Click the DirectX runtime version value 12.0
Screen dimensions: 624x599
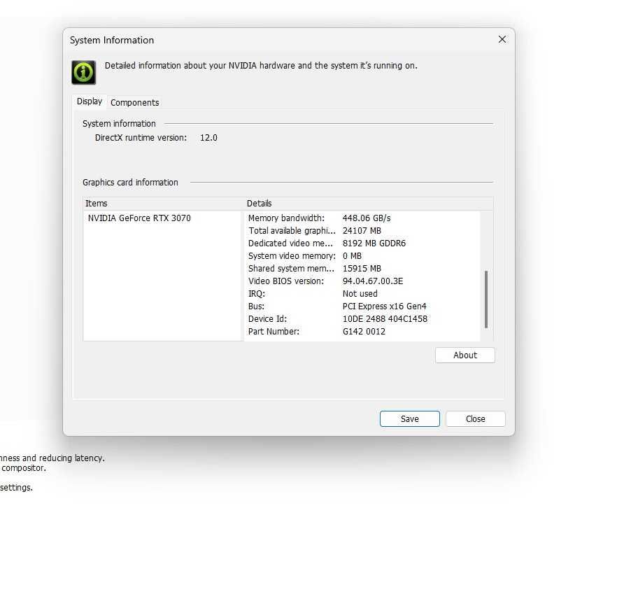(208, 138)
